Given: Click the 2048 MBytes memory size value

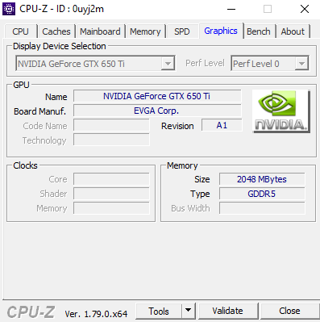Looking at the screenshot, I should tap(262, 179).
